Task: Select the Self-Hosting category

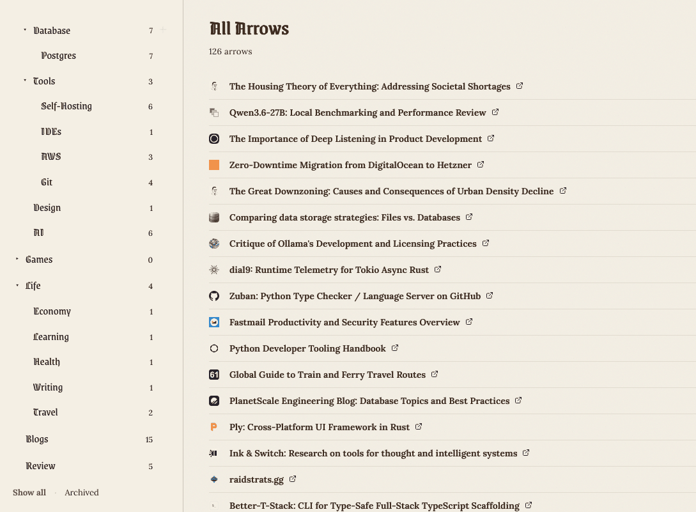Action: [66, 106]
